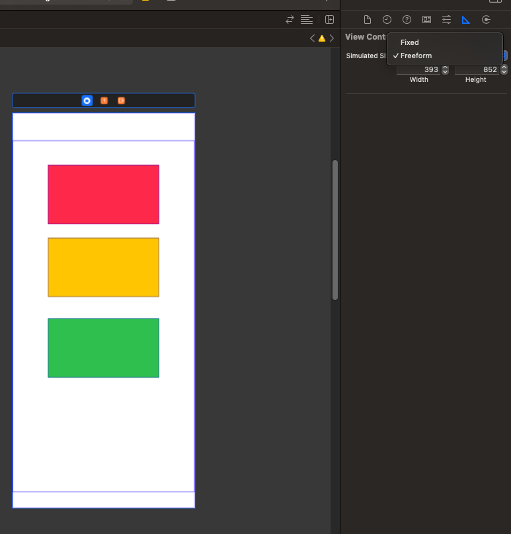Open the Connections inspector
This screenshot has height=534, width=511.
tap(486, 20)
